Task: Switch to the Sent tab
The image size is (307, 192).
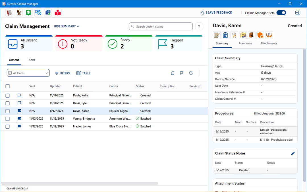Action: (x=32, y=60)
